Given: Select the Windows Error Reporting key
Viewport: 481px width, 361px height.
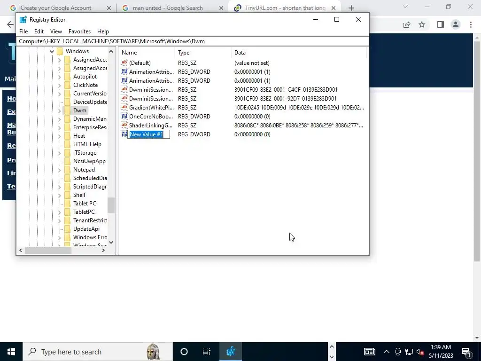Looking at the screenshot, I should point(90,237).
